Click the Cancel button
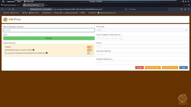This screenshot has height=107, width=191. tap(139, 67)
